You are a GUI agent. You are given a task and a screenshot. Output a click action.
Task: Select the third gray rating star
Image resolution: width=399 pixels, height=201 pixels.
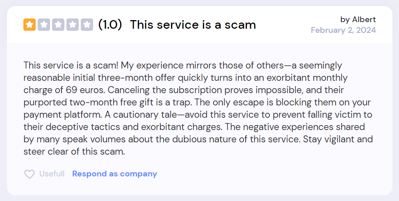tap(58, 25)
